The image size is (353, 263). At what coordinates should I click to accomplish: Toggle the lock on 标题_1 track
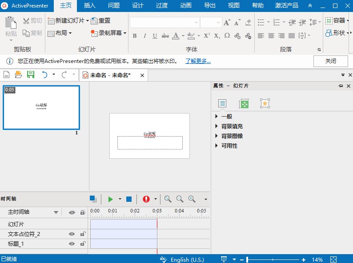coord(82,243)
